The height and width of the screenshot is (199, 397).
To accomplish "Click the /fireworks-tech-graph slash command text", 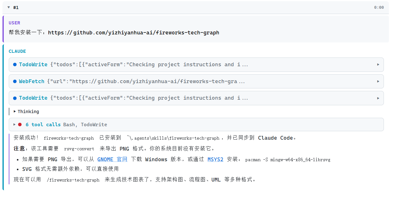I will [73, 180].
